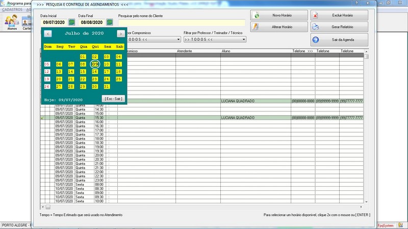
Task: Select day 11 in July calendar
Action: [x=119, y=64]
